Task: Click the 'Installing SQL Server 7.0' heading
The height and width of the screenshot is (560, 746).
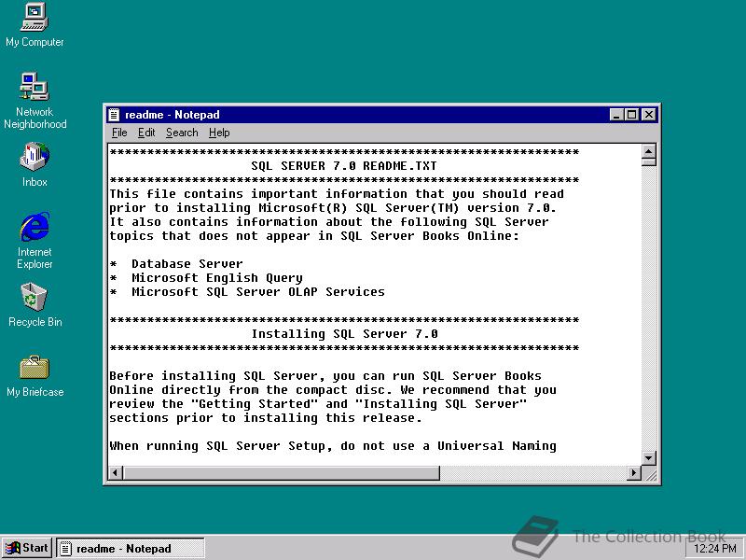Action: tap(344, 334)
